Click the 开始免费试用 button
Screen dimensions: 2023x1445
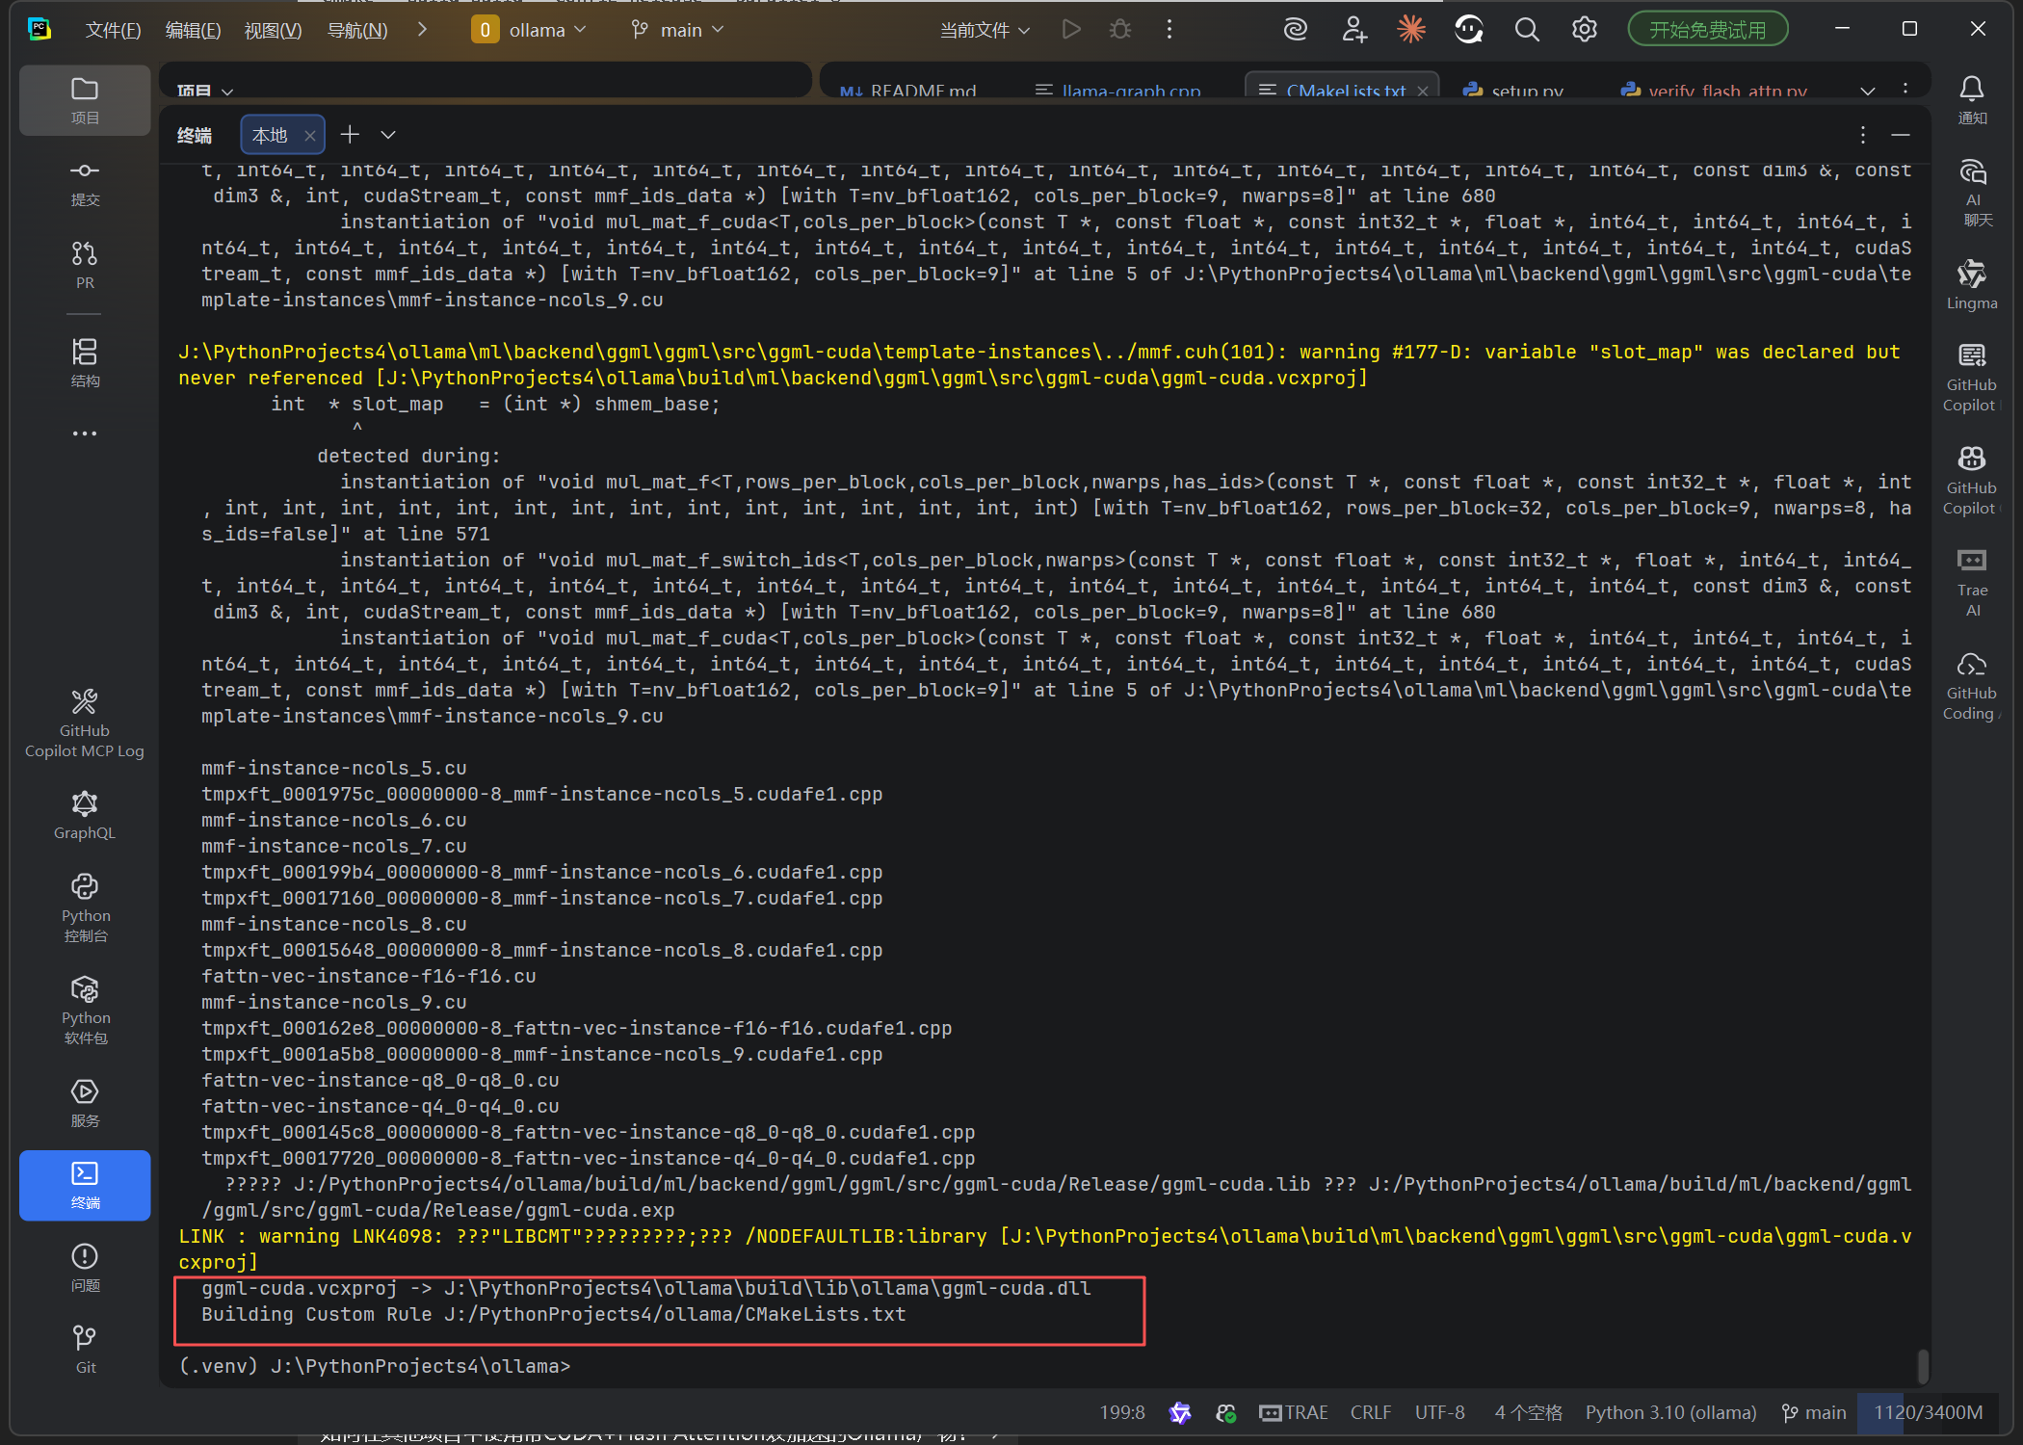click(1707, 30)
